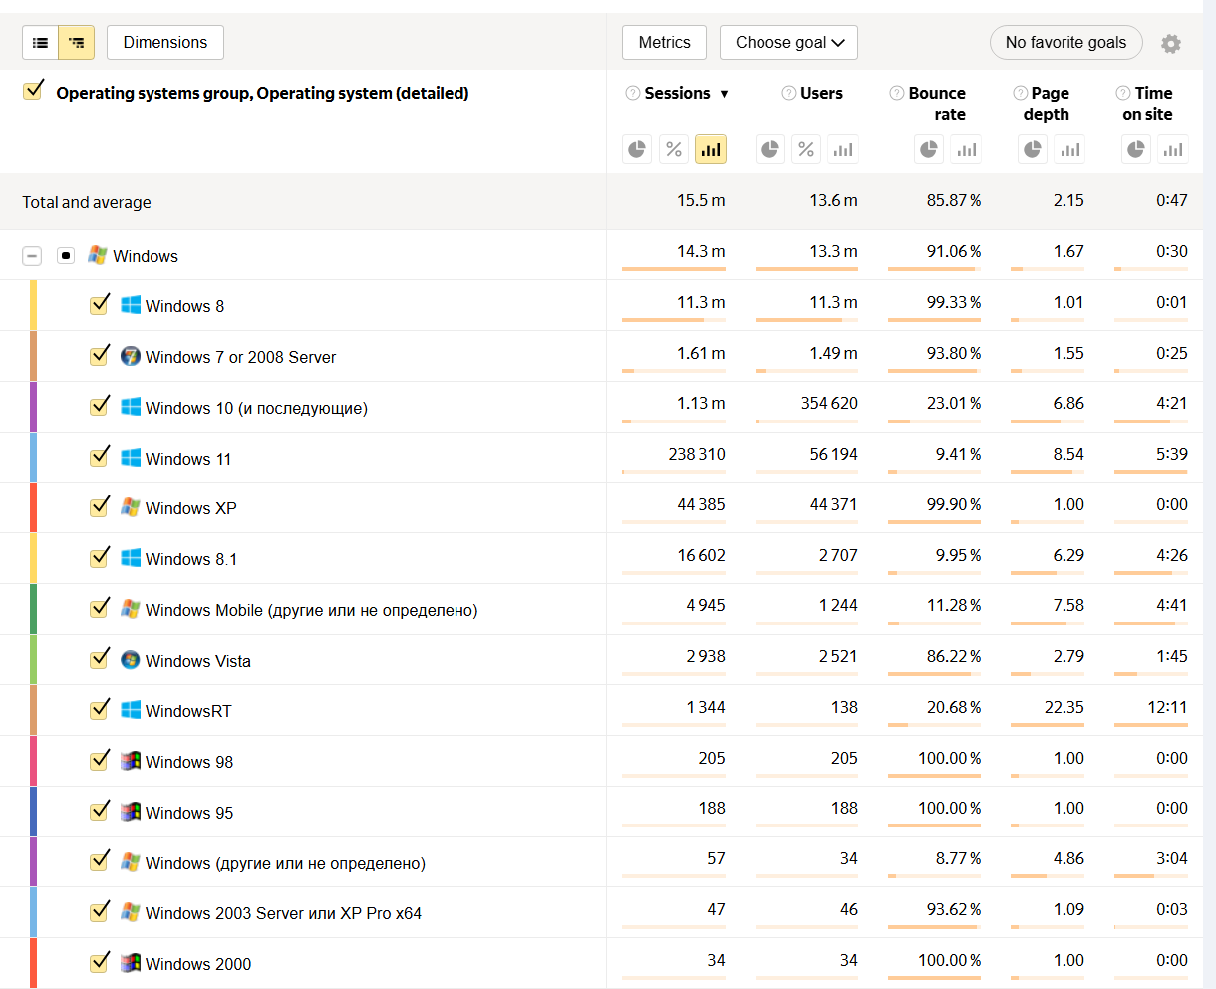The height and width of the screenshot is (989, 1216).
Task: Click Total and average row label
Action: pos(87,202)
